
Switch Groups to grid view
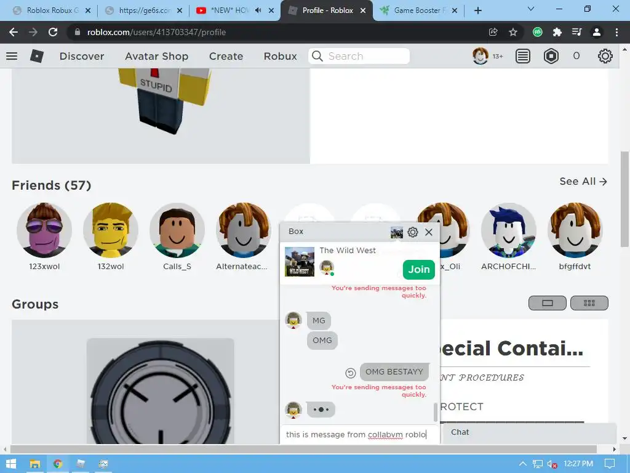click(x=589, y=303)
